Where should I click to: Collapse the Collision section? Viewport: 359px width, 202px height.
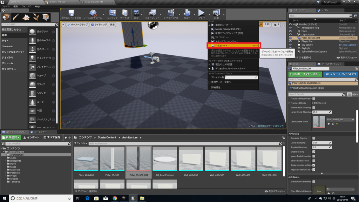click(289, 177)
